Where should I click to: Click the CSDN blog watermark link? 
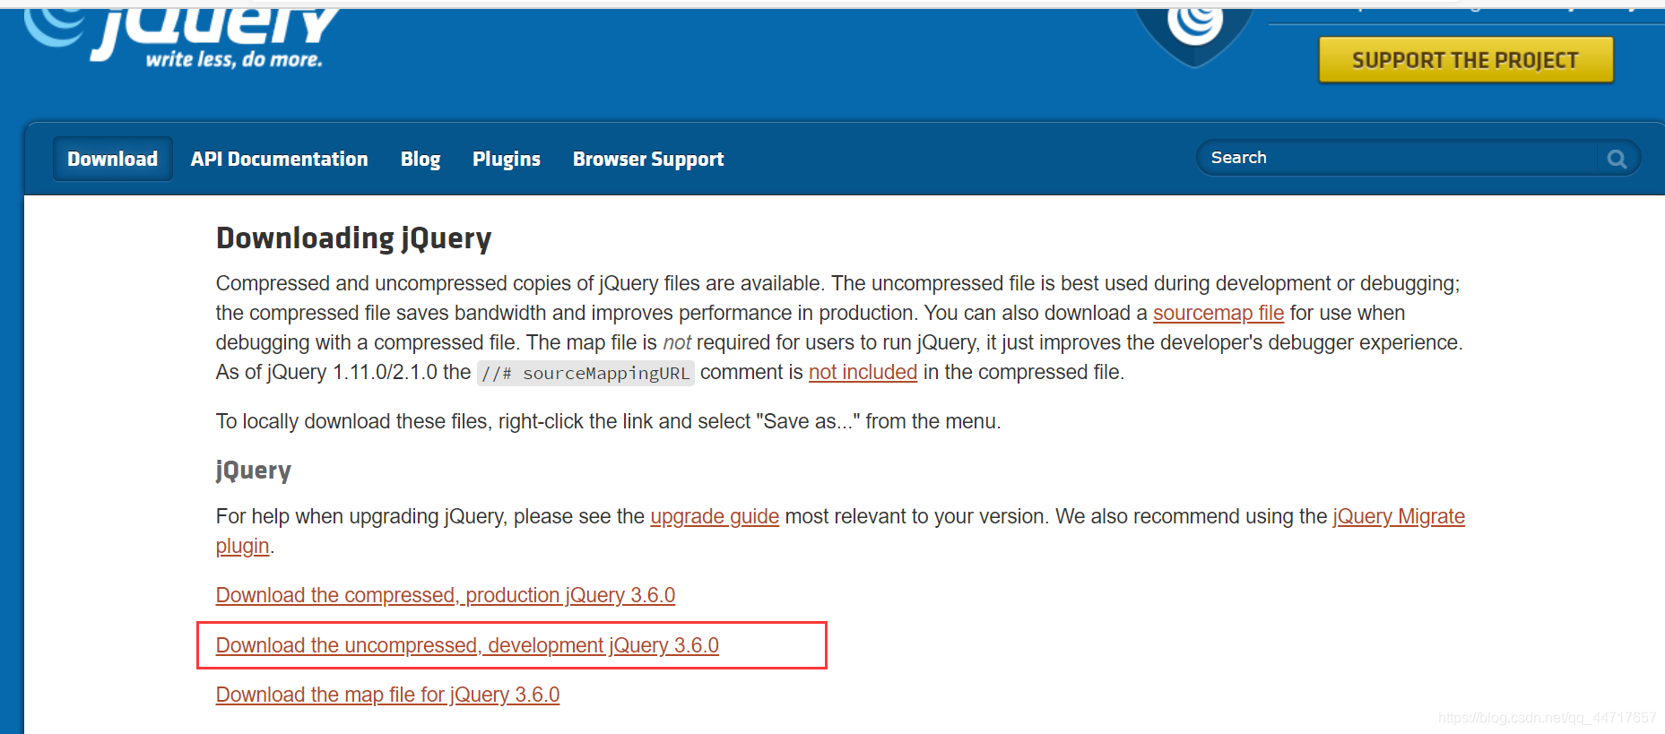click(1548, 718)
